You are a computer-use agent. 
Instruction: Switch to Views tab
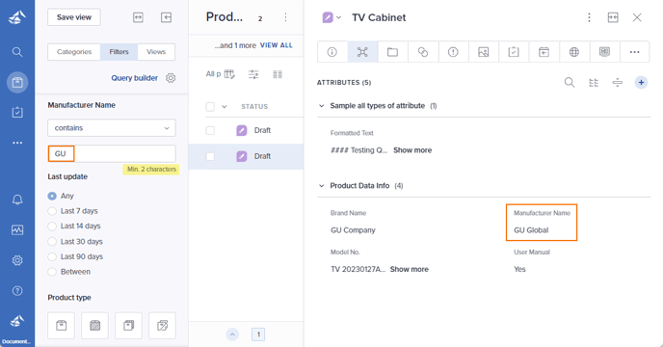[x=156, y=52]
